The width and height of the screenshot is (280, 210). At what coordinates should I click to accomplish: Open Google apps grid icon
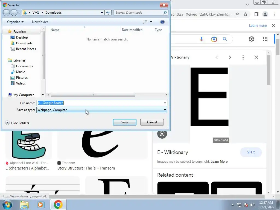pos(265,39)
